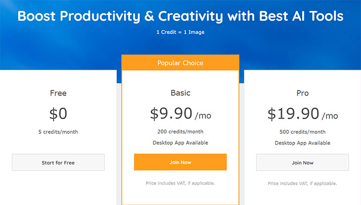361x205 pixels.
Task: Click the Boost Productivity headline
Action: click(180, 16)
